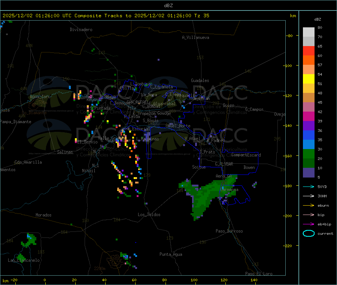This screenshot has width=337, height=285.
Task: Click the Divisadero map label
Action: [x=81, y=30]
